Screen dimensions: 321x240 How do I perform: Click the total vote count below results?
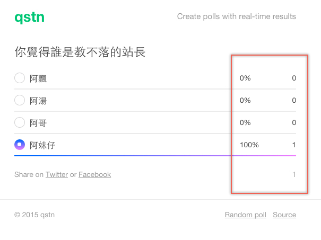(x=294, y=174)
